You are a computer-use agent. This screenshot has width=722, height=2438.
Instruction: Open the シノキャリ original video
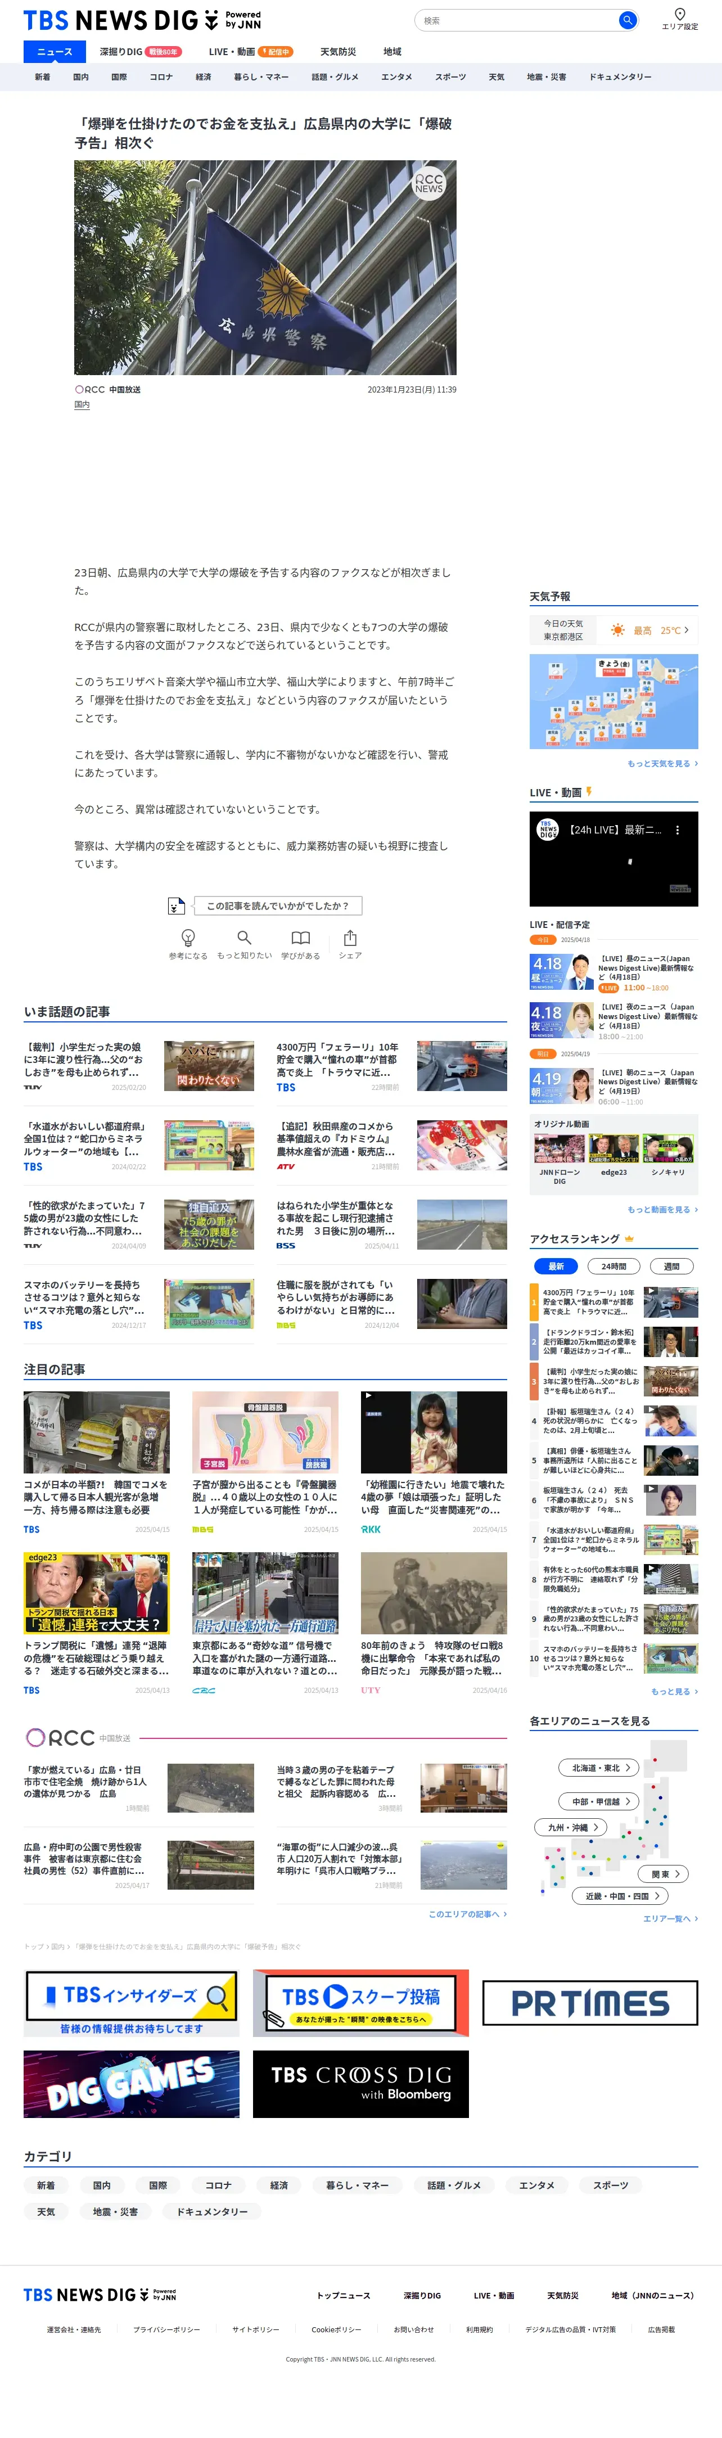[668, 1156]
